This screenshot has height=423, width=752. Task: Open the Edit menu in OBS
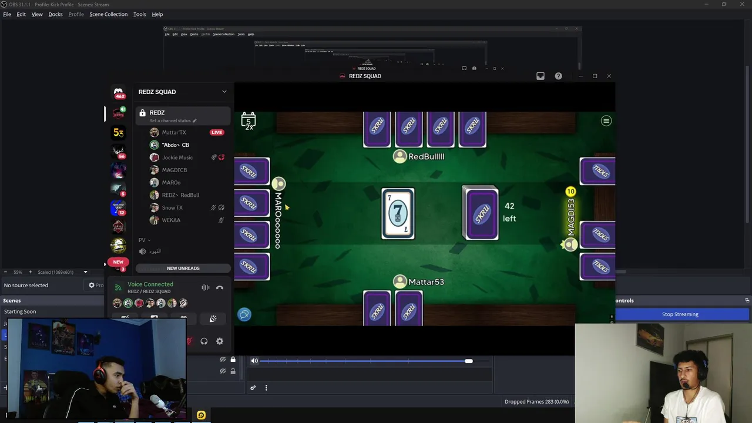(x=21, y=14)
